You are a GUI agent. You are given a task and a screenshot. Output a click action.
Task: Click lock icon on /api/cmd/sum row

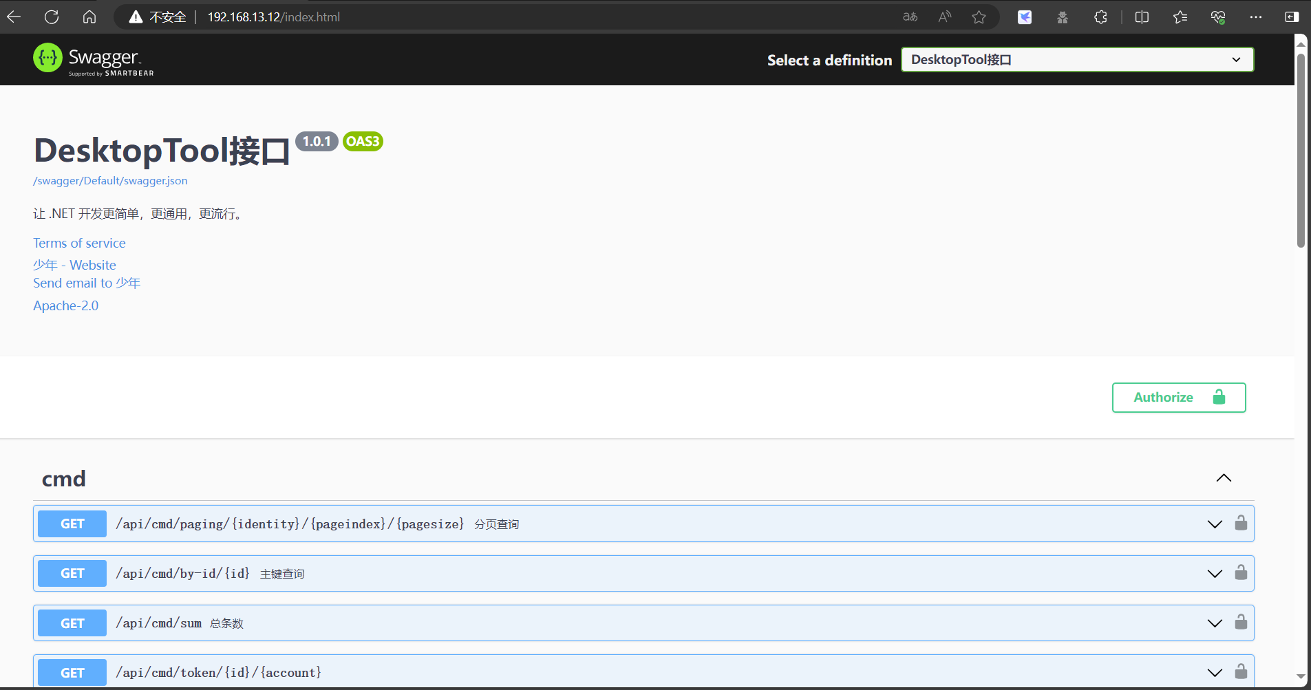tap(1241, 622)
